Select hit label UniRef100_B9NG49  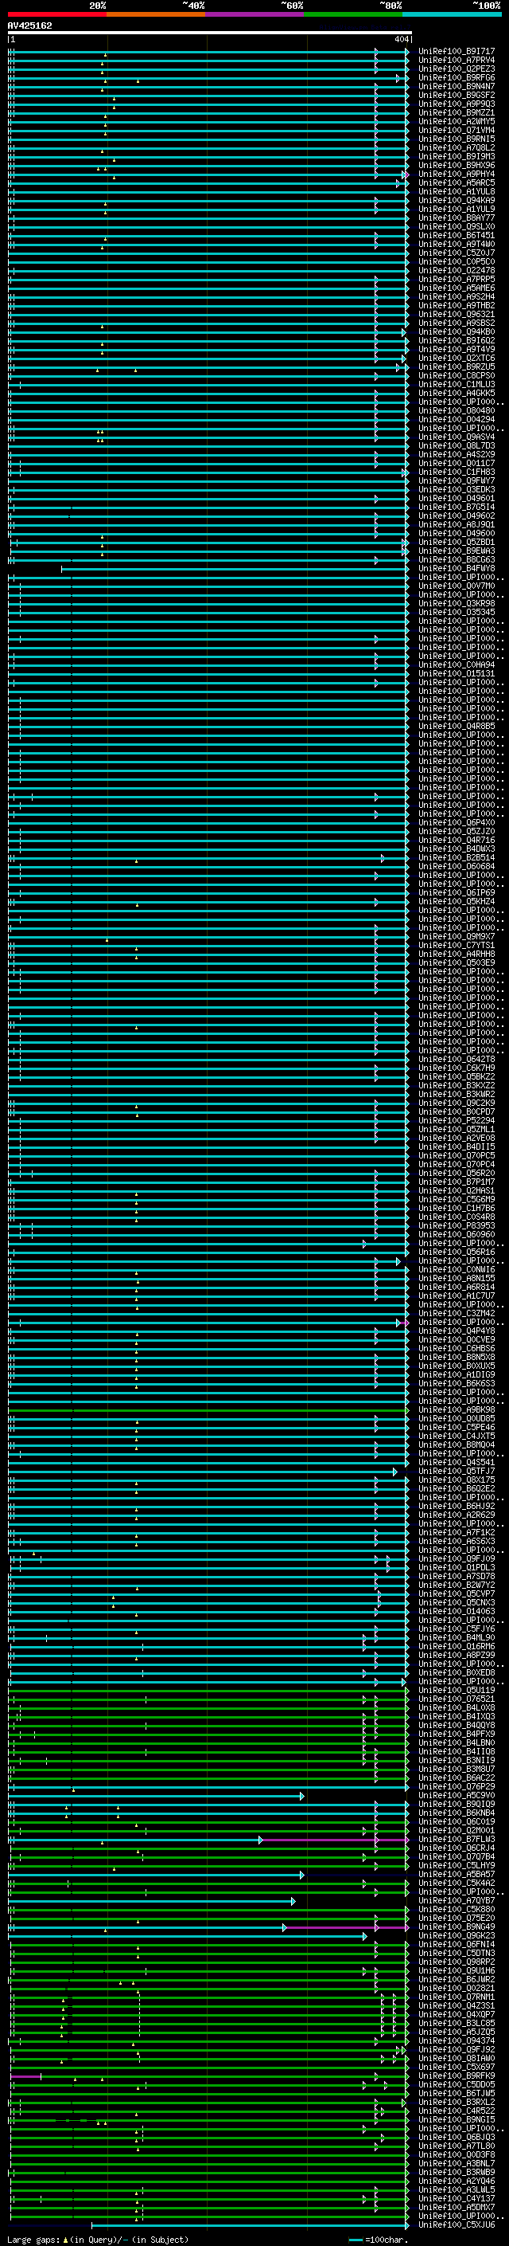(457, 1926)
